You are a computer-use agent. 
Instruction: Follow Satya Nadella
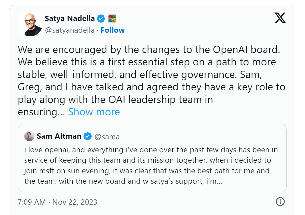click(x=113, y=30)
